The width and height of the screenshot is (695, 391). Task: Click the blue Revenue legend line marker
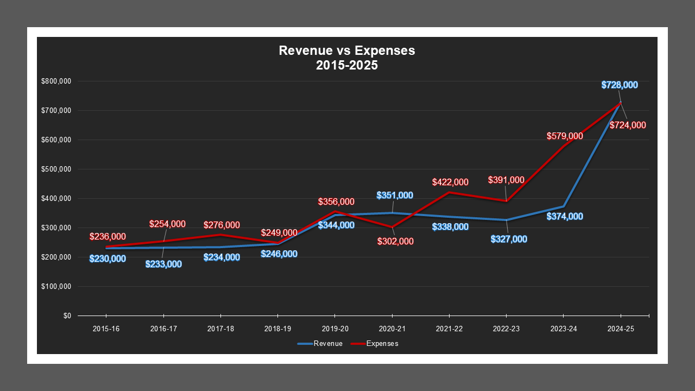[304, 343]
